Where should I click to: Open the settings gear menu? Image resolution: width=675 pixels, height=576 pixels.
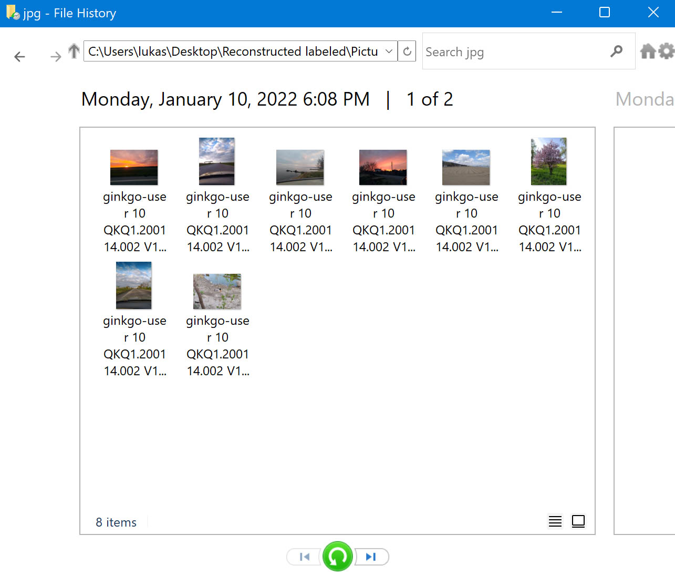666,52
